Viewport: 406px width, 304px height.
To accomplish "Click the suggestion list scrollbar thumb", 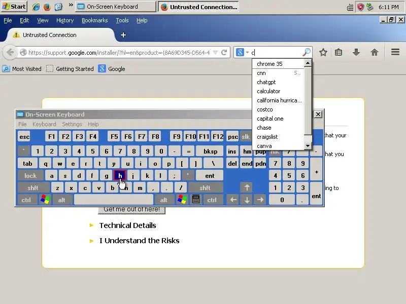I will point(308,101).
